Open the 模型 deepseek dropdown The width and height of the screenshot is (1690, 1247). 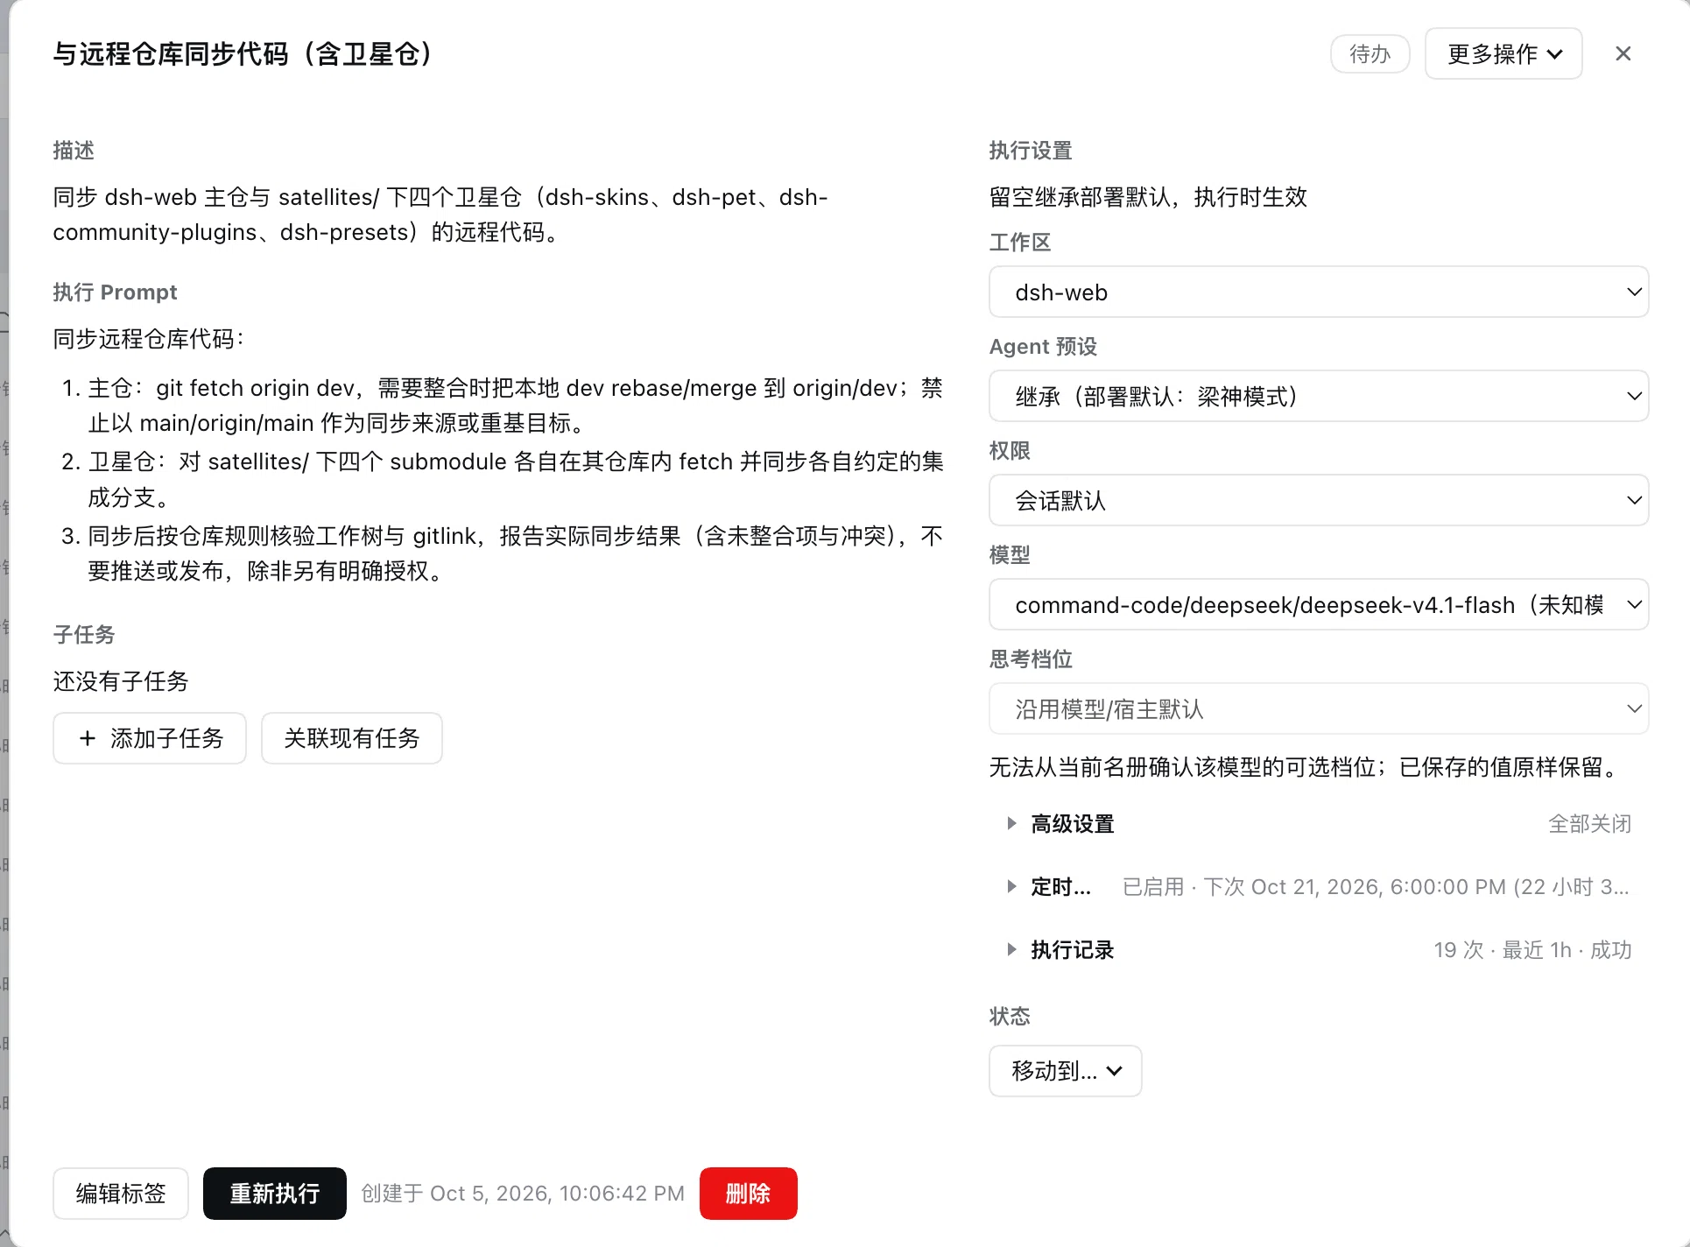pyautogui.click(x=1318, y=604)
